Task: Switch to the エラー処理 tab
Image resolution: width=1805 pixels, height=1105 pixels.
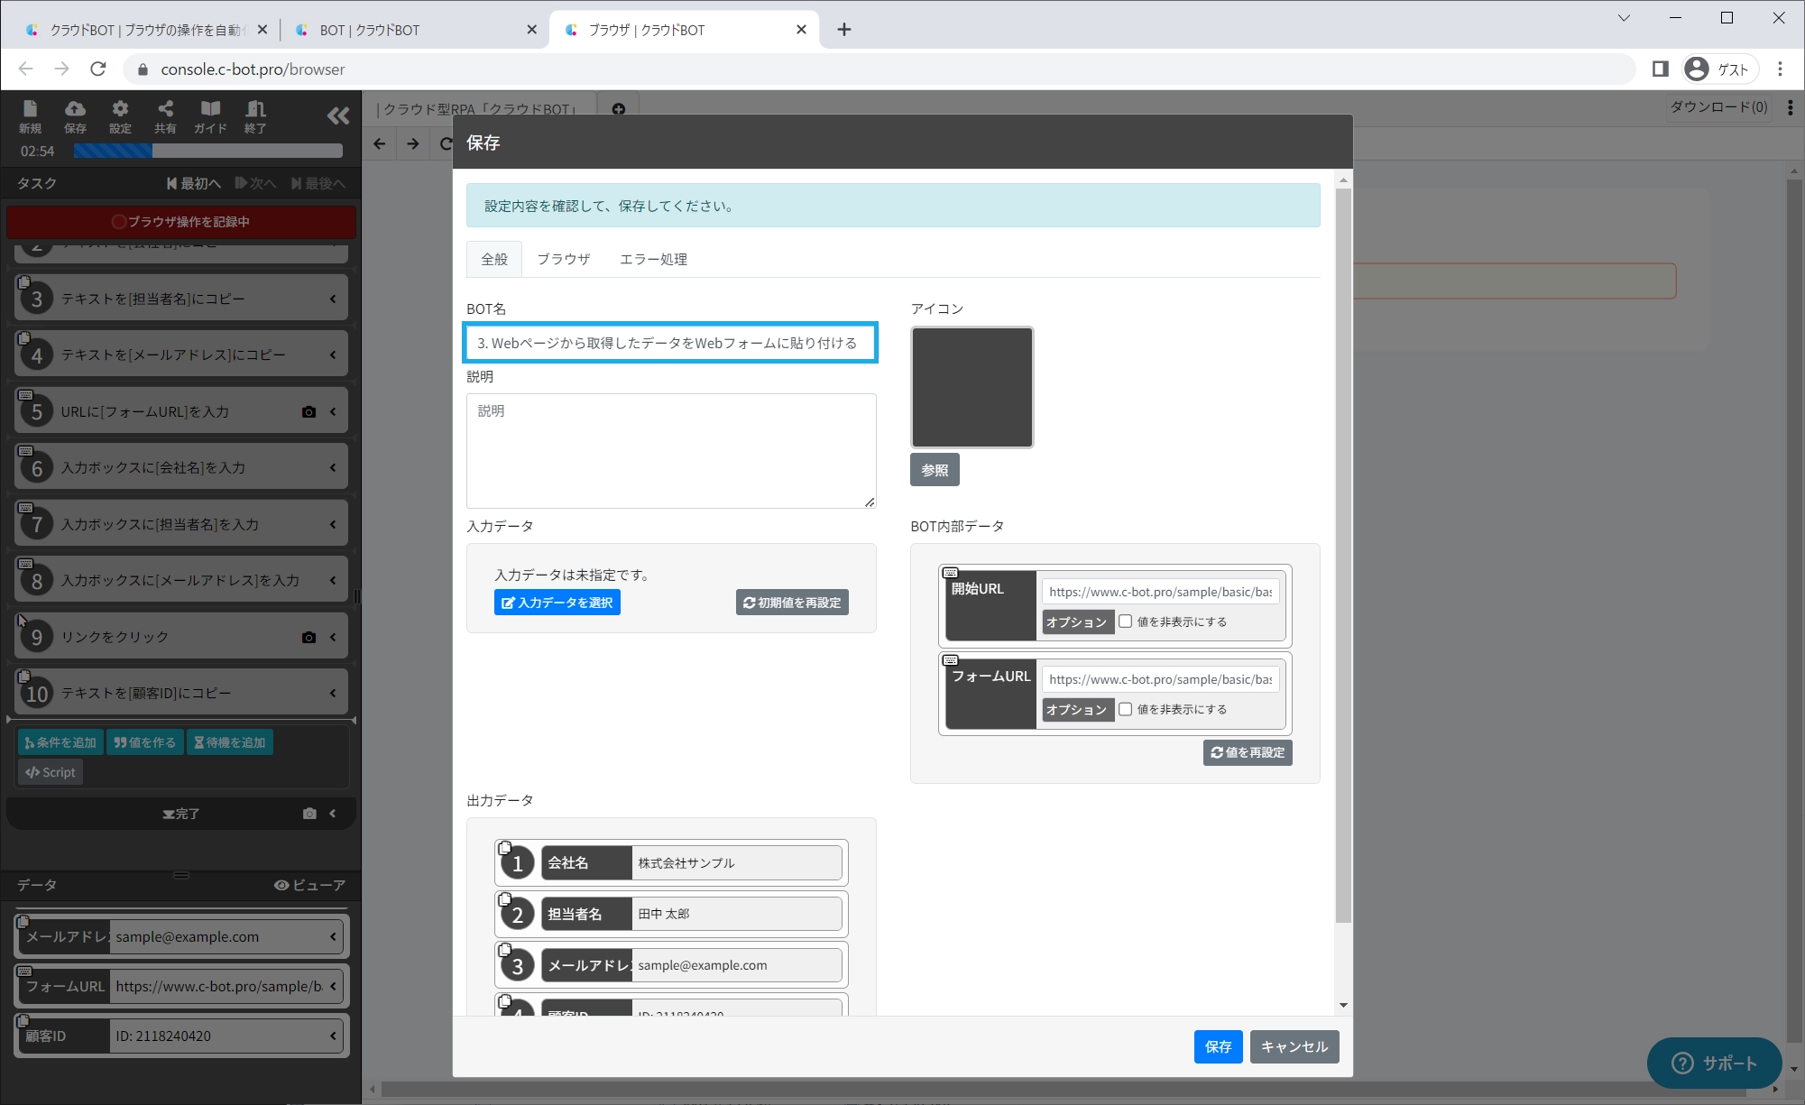Action: (x=653, y=259)
